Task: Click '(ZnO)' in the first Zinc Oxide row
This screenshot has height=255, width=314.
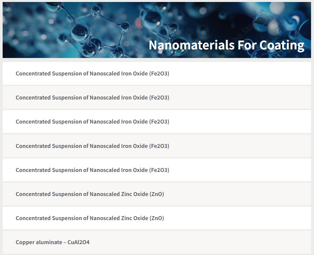Action: (157, 194)
